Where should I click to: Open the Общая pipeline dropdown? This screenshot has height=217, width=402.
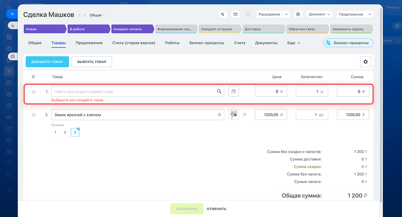97,15
